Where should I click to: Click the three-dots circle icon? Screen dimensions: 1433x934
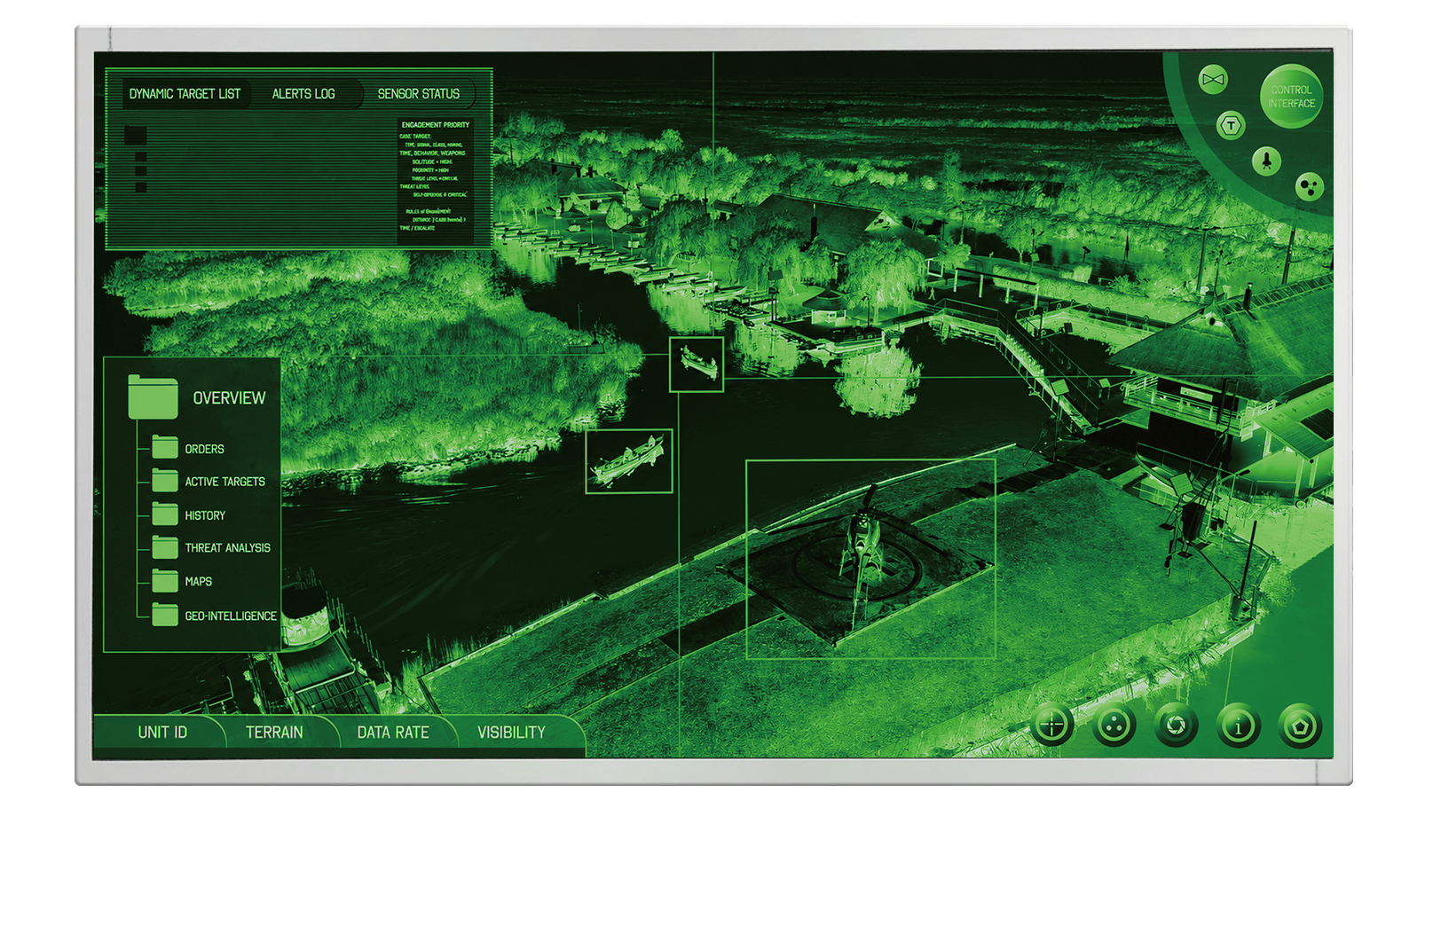point(1114,726)
